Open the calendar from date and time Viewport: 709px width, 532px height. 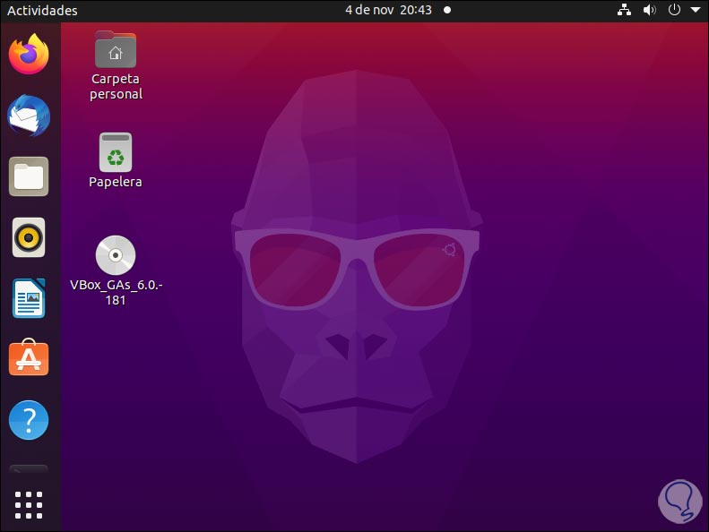[388, 10]
